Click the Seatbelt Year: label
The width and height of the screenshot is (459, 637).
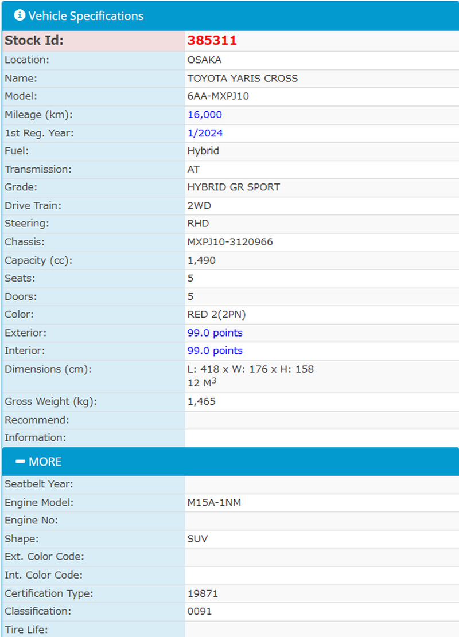[39, 484]
